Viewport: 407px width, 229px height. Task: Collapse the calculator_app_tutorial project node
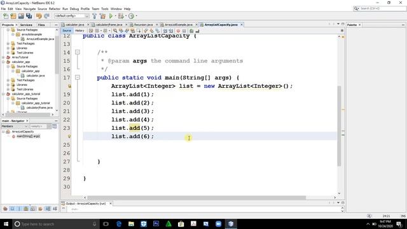click(x=3, y=94)
